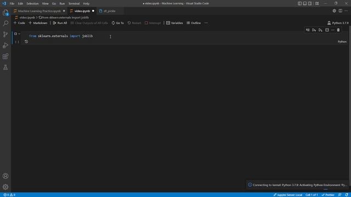Screen dimensions: 351x197
Task: Open the Go menu
Action: pos(54,4)
